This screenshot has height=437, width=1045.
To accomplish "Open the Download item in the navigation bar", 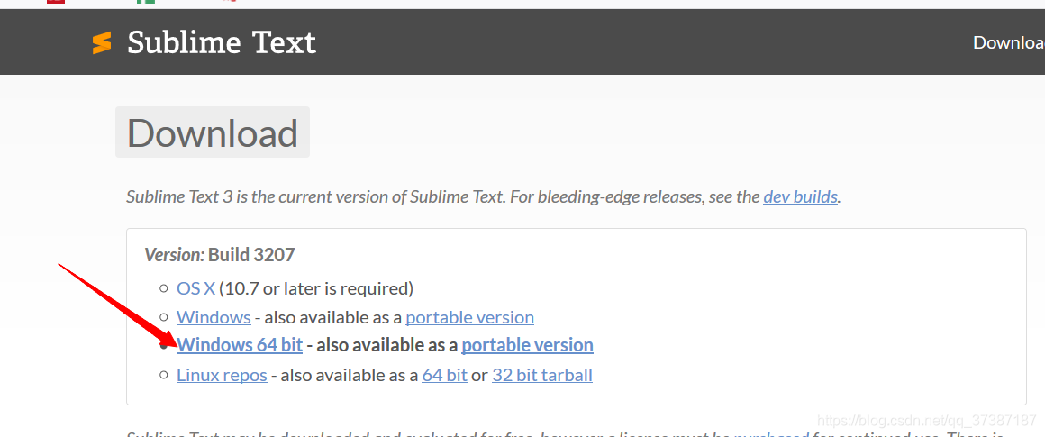I will [x=1008, y=42].
